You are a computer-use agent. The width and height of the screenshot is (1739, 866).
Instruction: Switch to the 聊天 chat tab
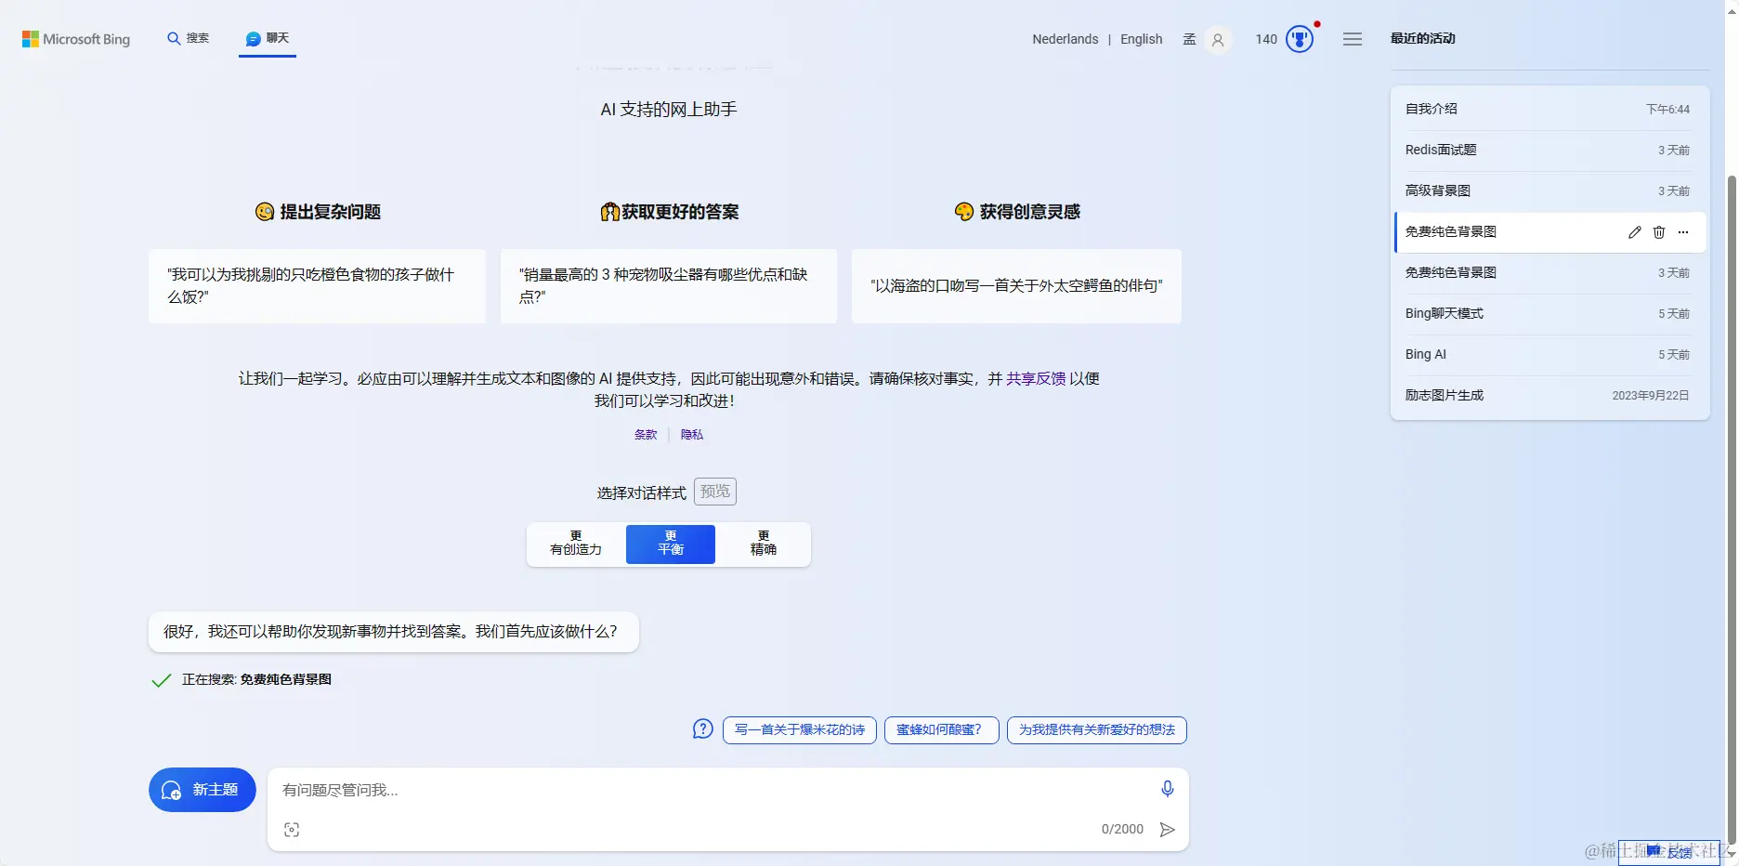coord(268,38)
